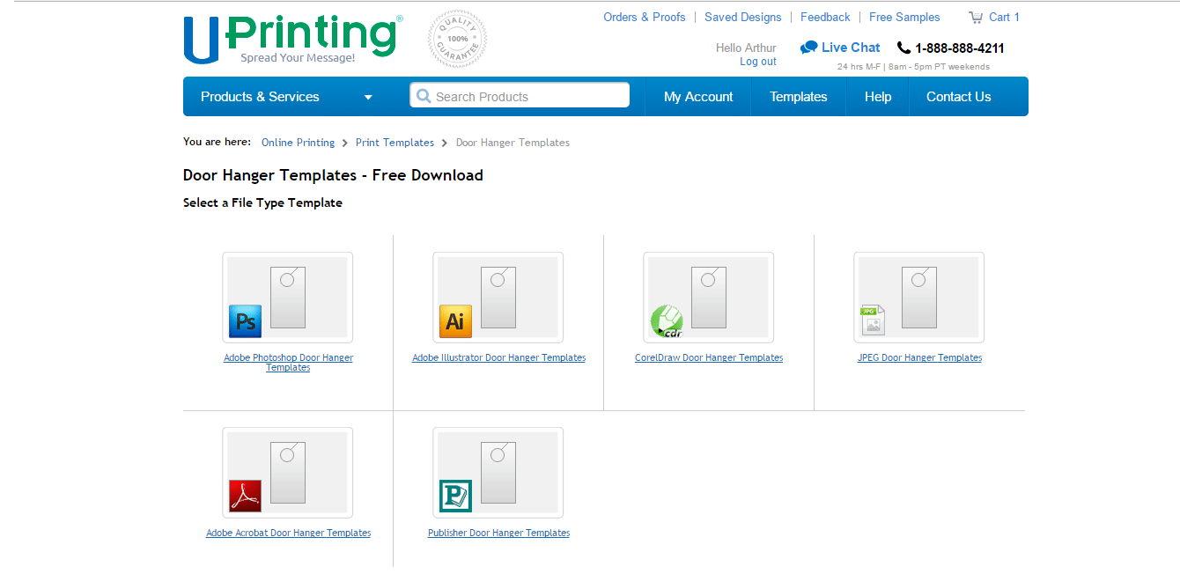Follow the Adobe Photoshop Door Hanger Templates link

click(288, 363)
